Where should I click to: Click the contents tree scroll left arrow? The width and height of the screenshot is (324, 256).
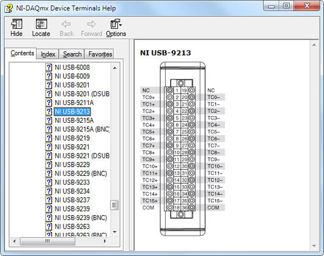pos(15,241)
